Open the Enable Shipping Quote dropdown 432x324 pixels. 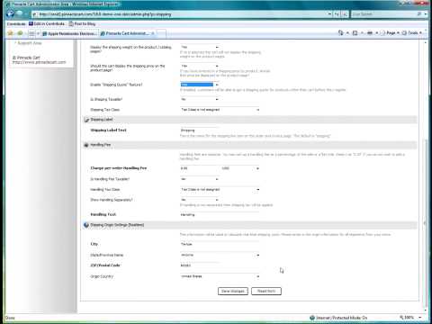tap(200, 85)
